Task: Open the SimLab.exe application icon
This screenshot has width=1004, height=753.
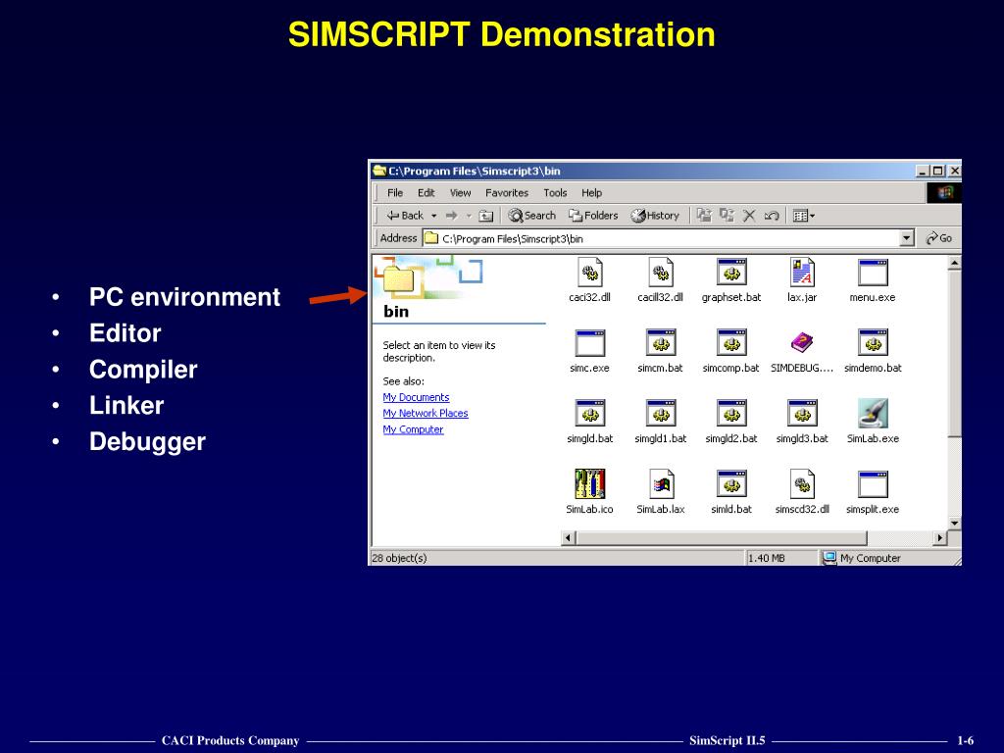Action: (x=872, y=414)
